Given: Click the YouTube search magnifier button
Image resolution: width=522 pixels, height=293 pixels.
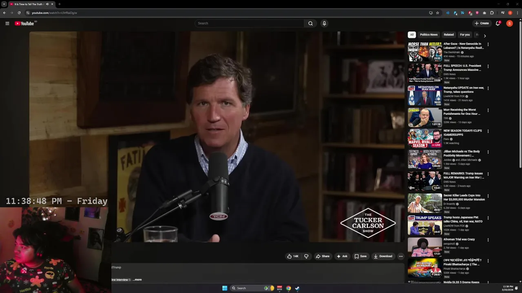Looking at the screenshot, I should (310, 23).
